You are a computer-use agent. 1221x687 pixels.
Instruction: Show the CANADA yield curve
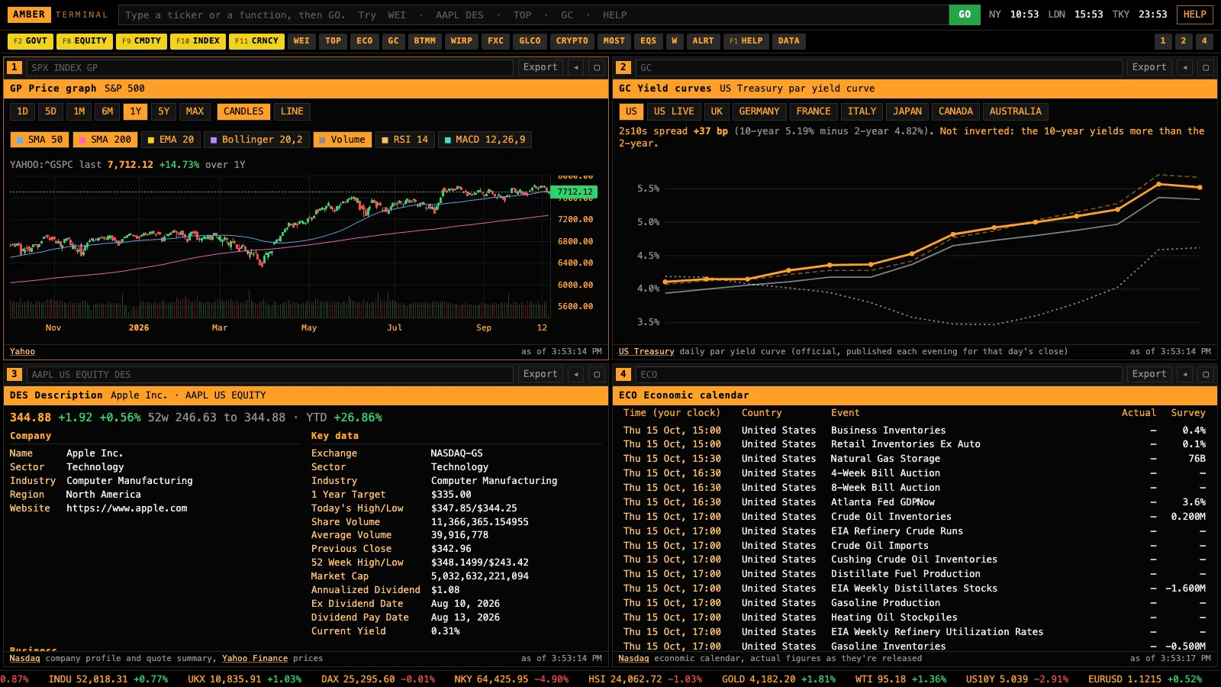click(x=955, y=111)
